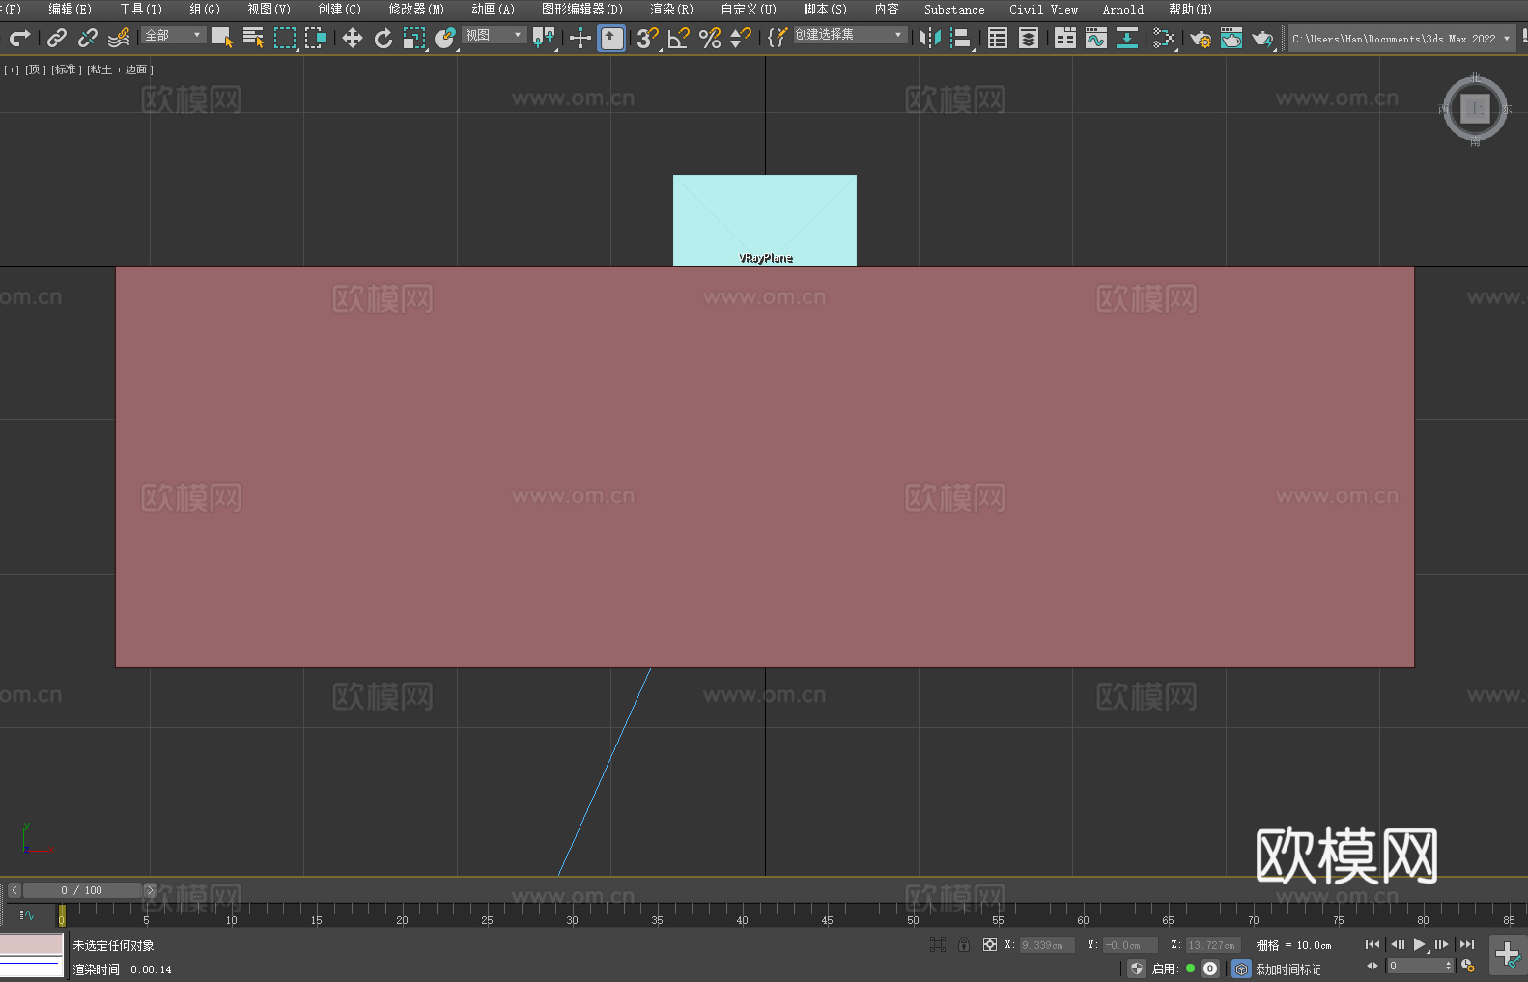Click the Edit Named Selection Sets icon
The height and width of the screenshot is (982, 1528).
778,38
